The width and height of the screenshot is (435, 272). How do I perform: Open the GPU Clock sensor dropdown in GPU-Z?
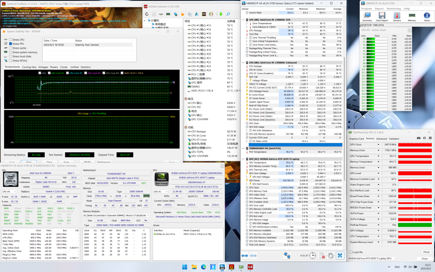[378, 145]
